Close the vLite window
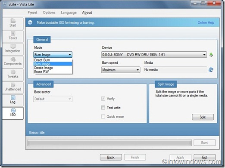This screenshot has width=225, height=168. tap(214, 3)
